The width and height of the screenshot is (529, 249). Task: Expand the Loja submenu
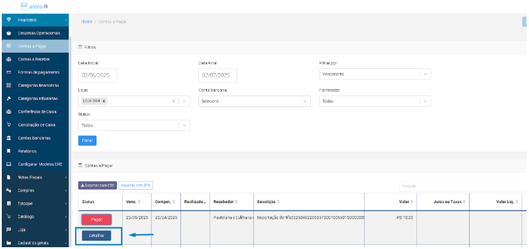(66, 230)
